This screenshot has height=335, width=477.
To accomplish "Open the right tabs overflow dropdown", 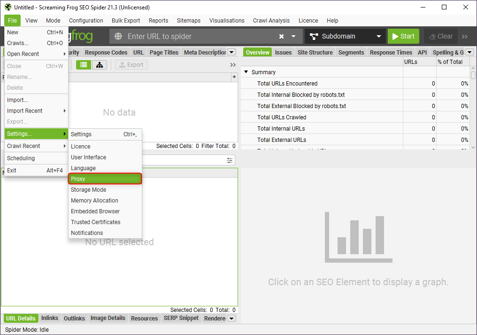I will pyautogui.click(x=469, y=52).
